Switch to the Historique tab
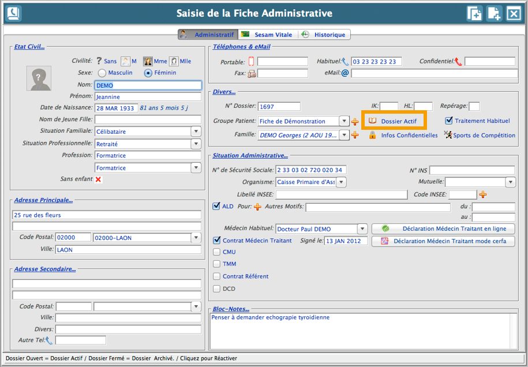 [324, 35]
